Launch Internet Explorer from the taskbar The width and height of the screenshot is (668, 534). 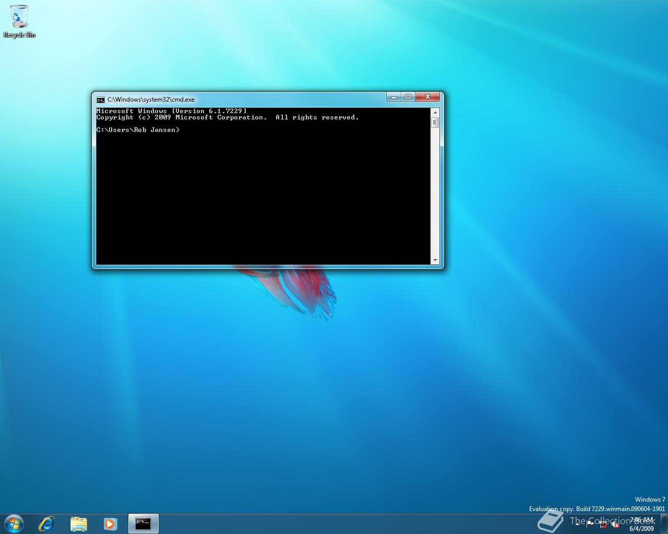(46, 524)
